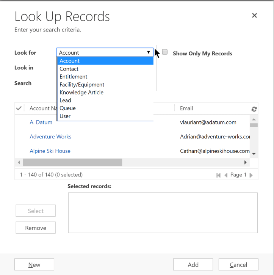Screen dimensions: 274x275
Task: Go to previous page arrow
Action: pos(226,175)
